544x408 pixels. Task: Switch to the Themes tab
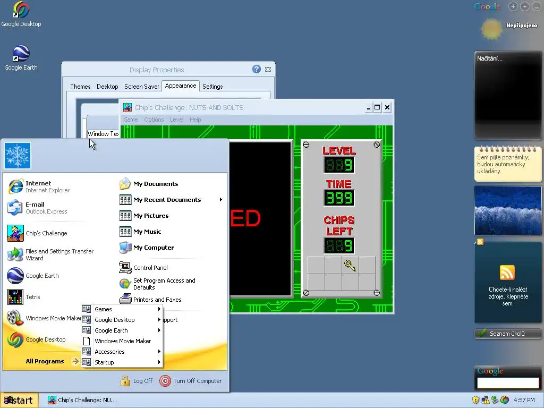80,87
